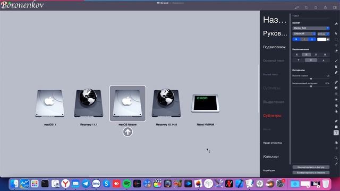Set vertical alignment to bottom
This screenshot has height=191, width=340.
pyautogui.click(x=324, y=60)
